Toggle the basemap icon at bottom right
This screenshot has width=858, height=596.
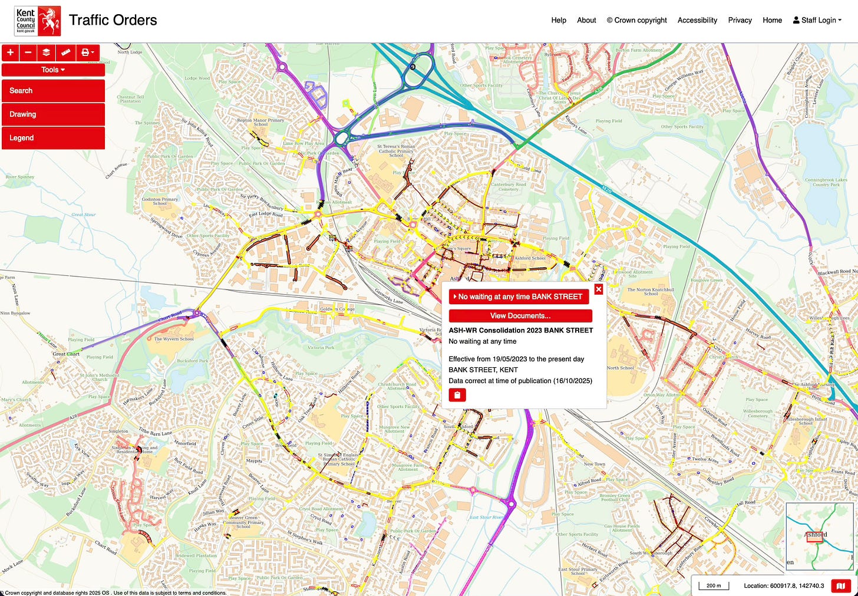pos(841,586)
